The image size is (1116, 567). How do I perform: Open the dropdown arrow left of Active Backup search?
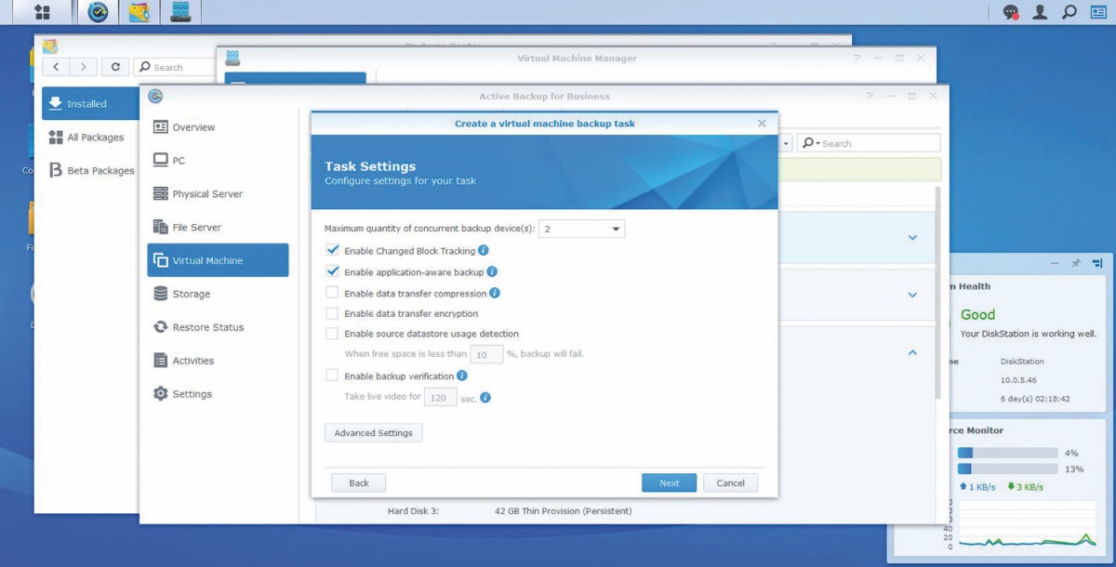[787, 144]
